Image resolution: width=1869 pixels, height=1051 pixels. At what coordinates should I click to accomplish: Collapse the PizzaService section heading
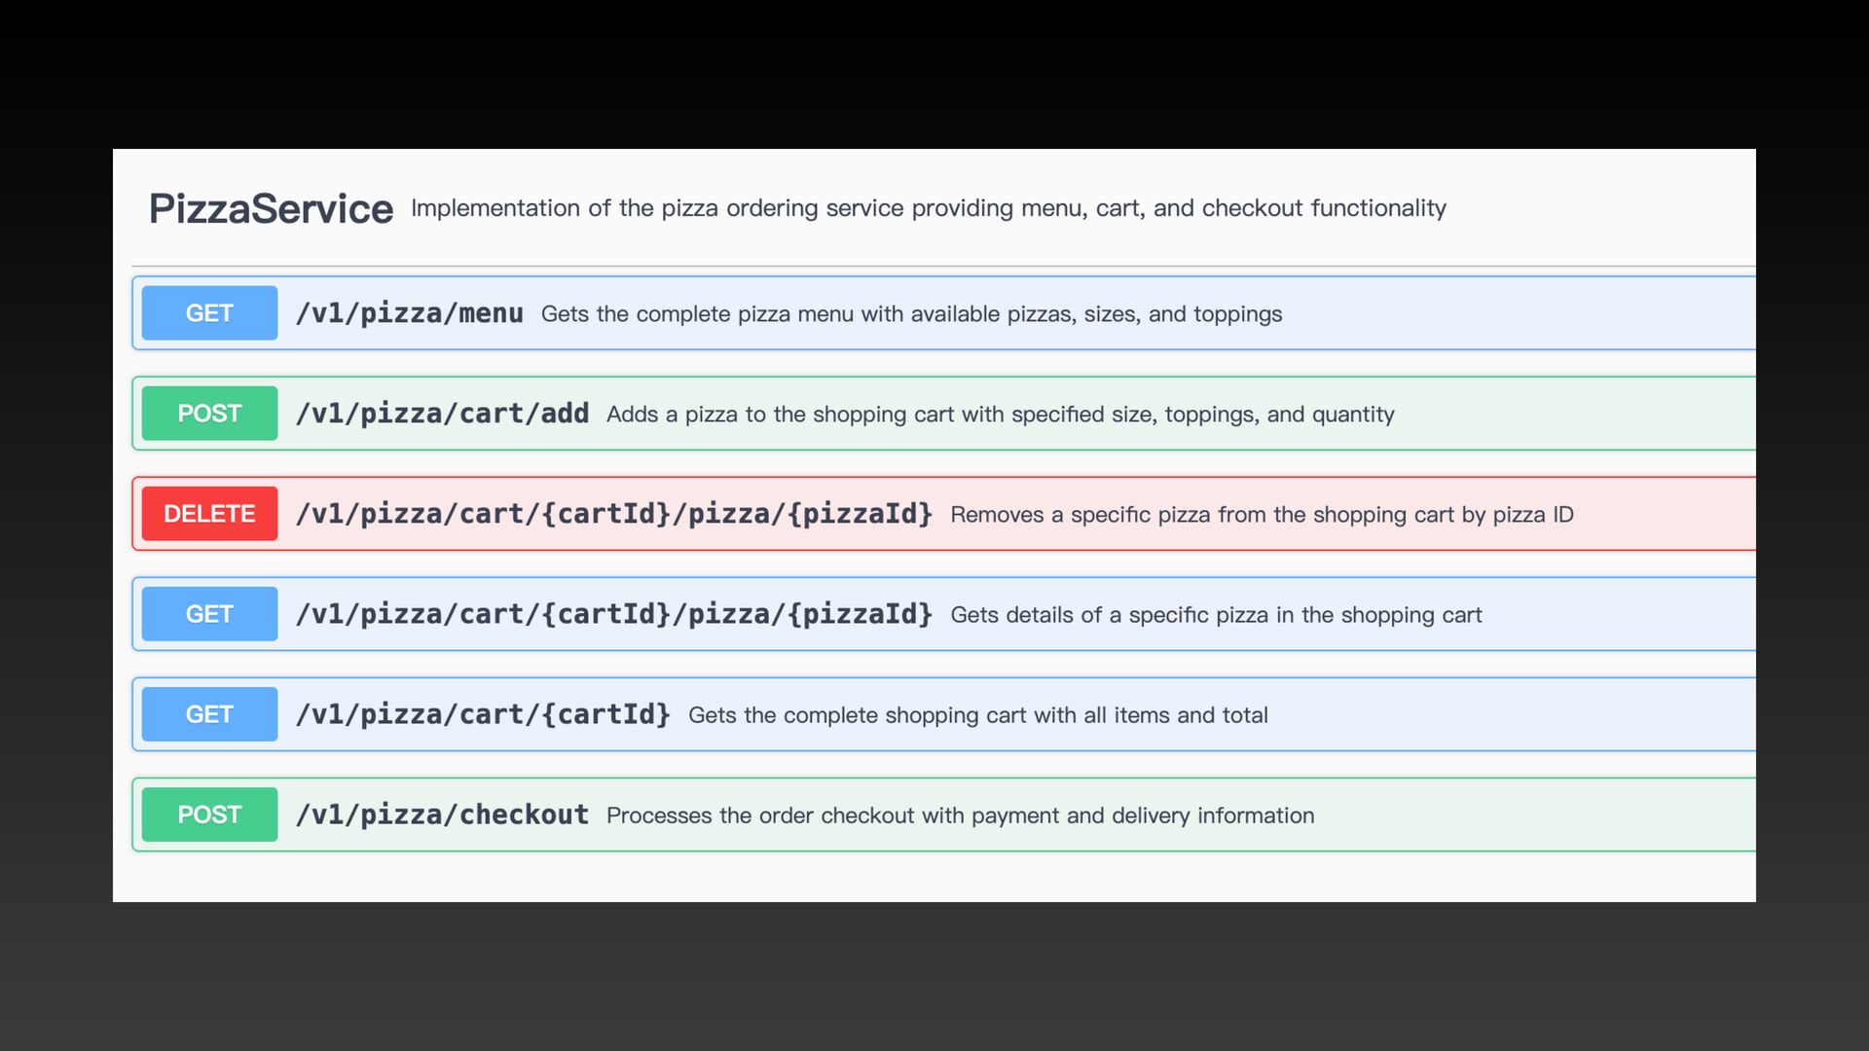[271, 209]
